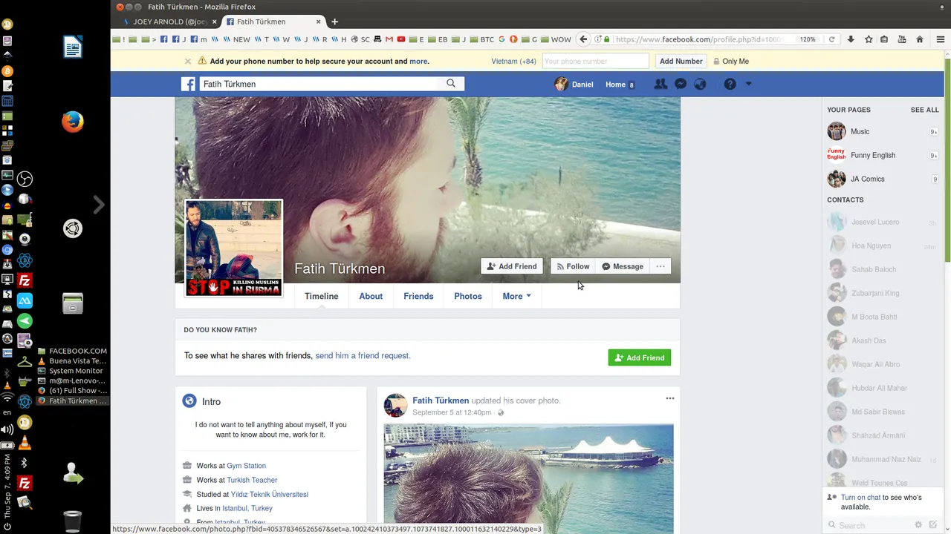The height and width of the screenshot is (534, 951).
Task: Switch to the Timeline tab
Action: tap(321, 296)
